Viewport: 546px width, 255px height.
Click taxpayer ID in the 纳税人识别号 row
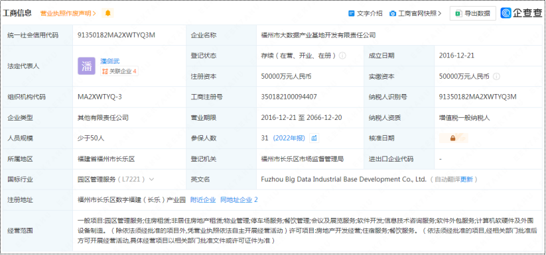click(478, 97)
